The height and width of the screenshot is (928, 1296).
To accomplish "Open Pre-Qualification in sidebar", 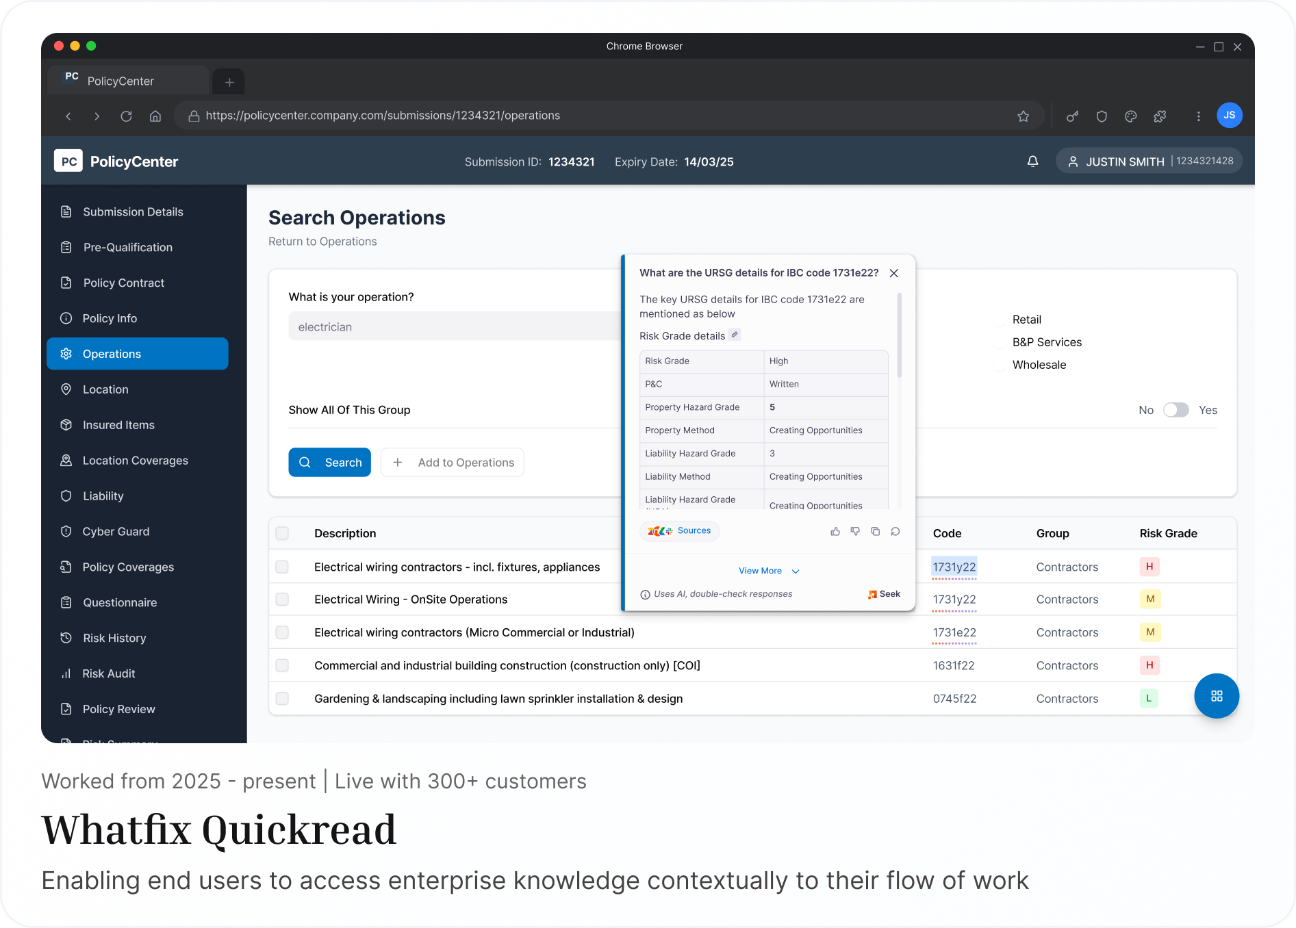I will 137,247.
